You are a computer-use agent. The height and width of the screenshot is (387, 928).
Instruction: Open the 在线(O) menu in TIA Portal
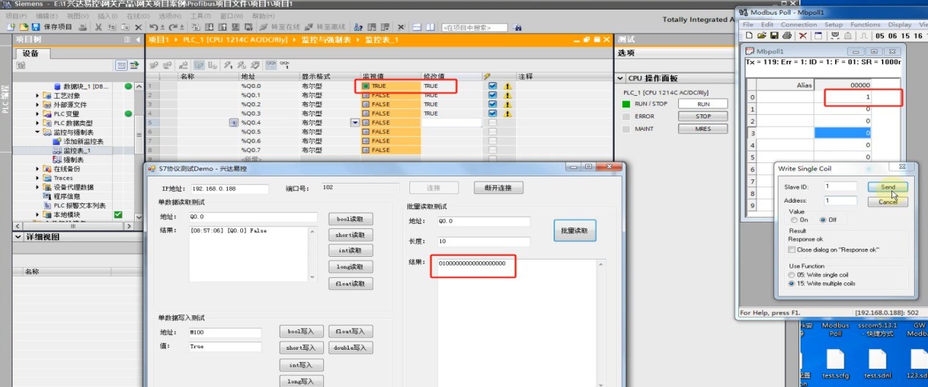click(138, 15)
